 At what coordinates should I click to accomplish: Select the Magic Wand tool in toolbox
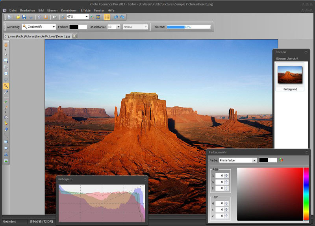[x=6, y=86]
